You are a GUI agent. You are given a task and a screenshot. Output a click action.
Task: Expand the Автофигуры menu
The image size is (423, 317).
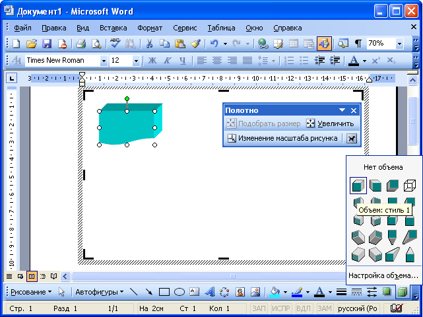click(x=99, y=291)
